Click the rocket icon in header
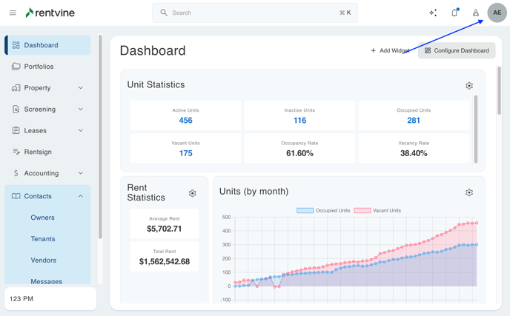510x316 pixels. (476, 13)
